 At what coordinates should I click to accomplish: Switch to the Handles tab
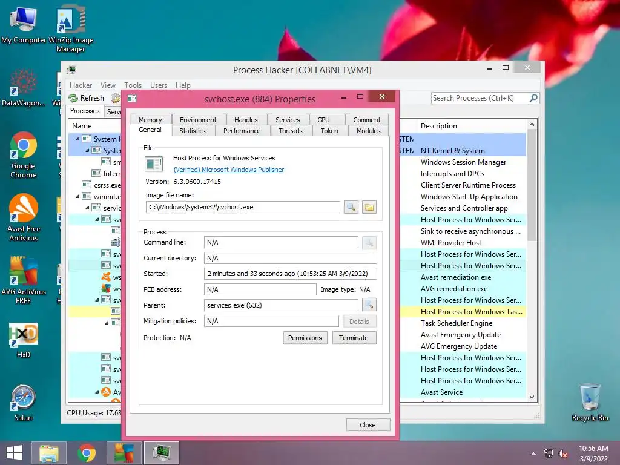coord(246,120)
